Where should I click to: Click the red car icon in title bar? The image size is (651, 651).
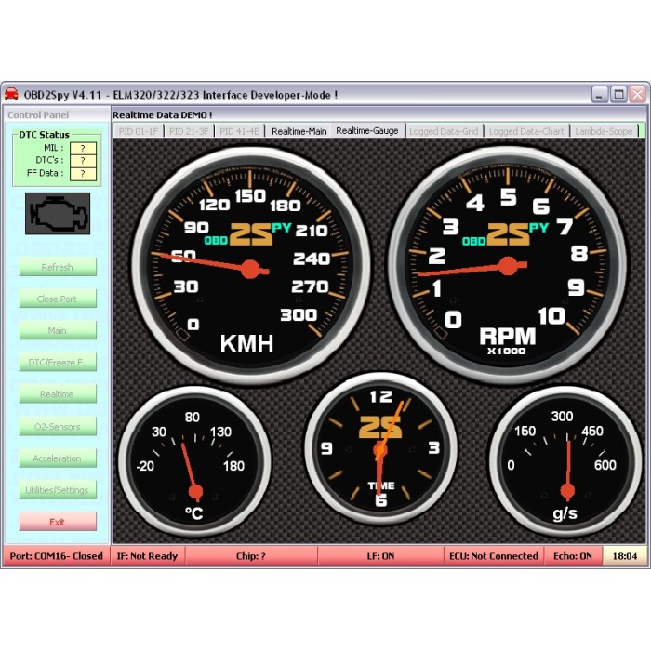11,94
